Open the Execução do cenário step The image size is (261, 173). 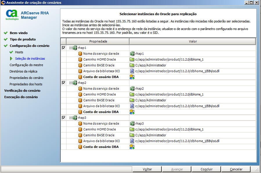(21, 97)
